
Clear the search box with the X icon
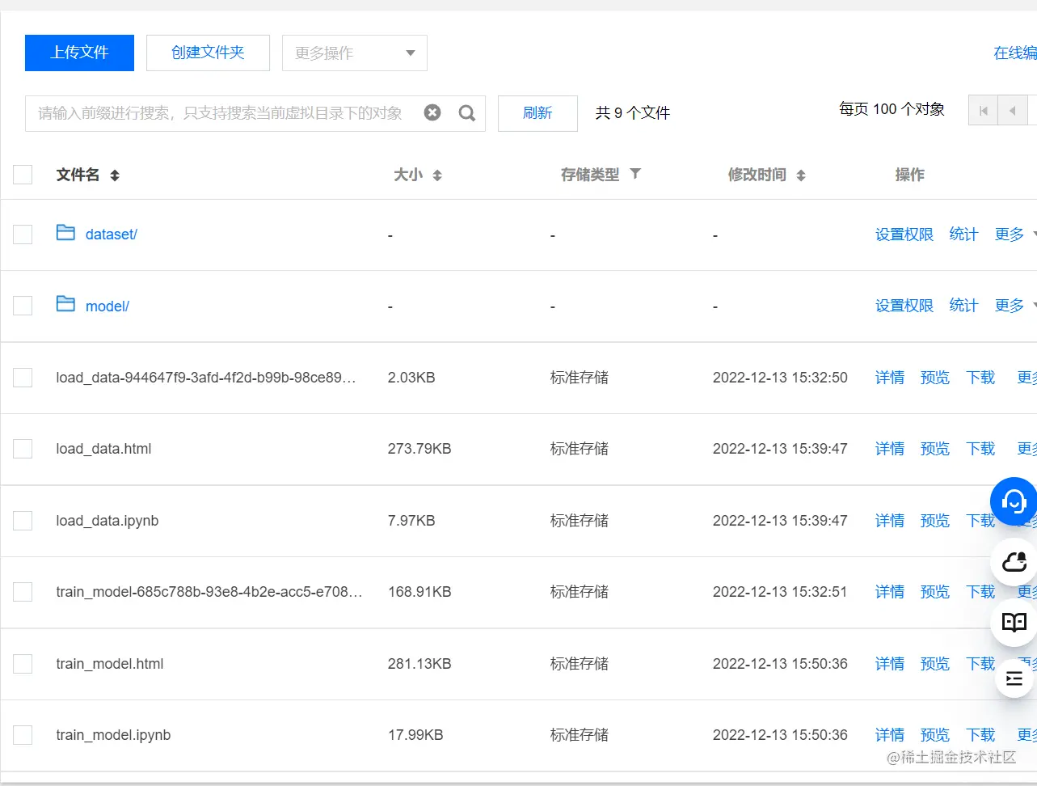click(432, 112)
